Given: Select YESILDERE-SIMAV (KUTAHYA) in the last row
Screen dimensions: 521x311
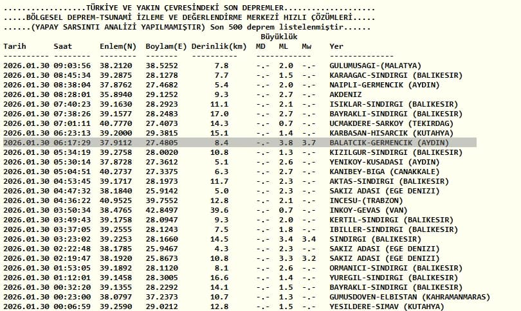Looking at the screenshot, I should click(x=387, y=307).
